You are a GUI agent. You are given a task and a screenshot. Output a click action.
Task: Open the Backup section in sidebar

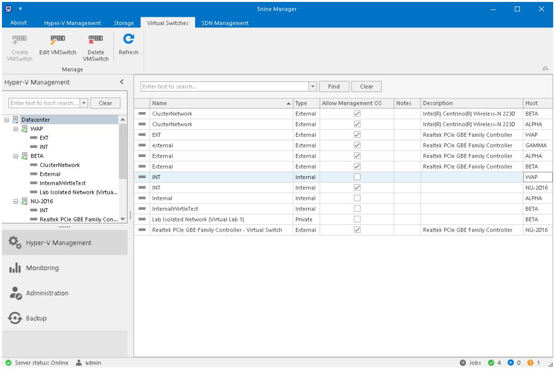[x=36, y=318]
